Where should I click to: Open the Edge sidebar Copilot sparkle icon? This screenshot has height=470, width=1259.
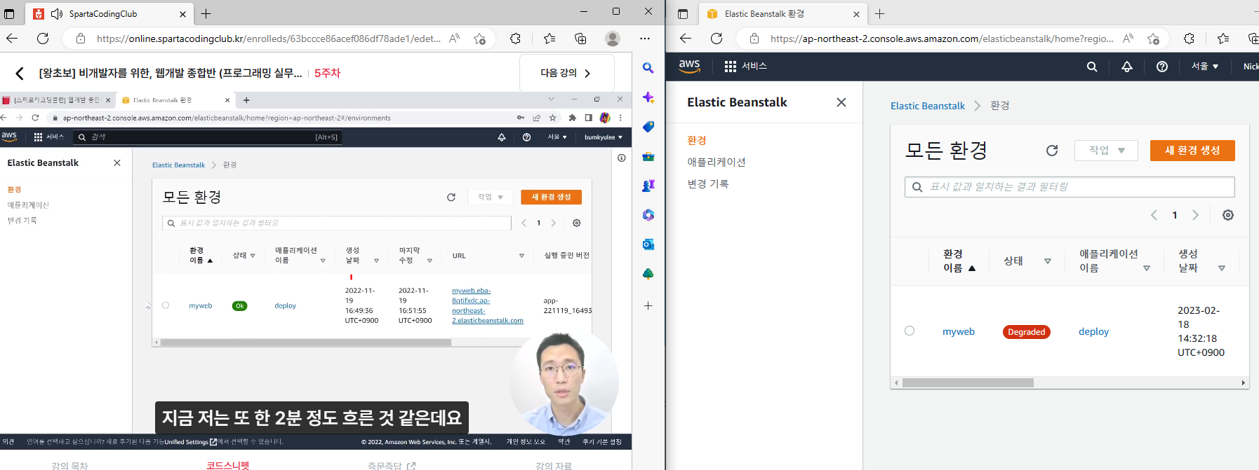pos(648,97)
